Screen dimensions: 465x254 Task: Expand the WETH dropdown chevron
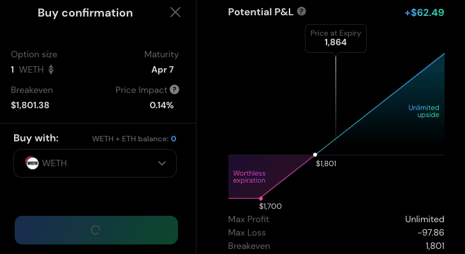pyautogui.click(x=162, y=163)
